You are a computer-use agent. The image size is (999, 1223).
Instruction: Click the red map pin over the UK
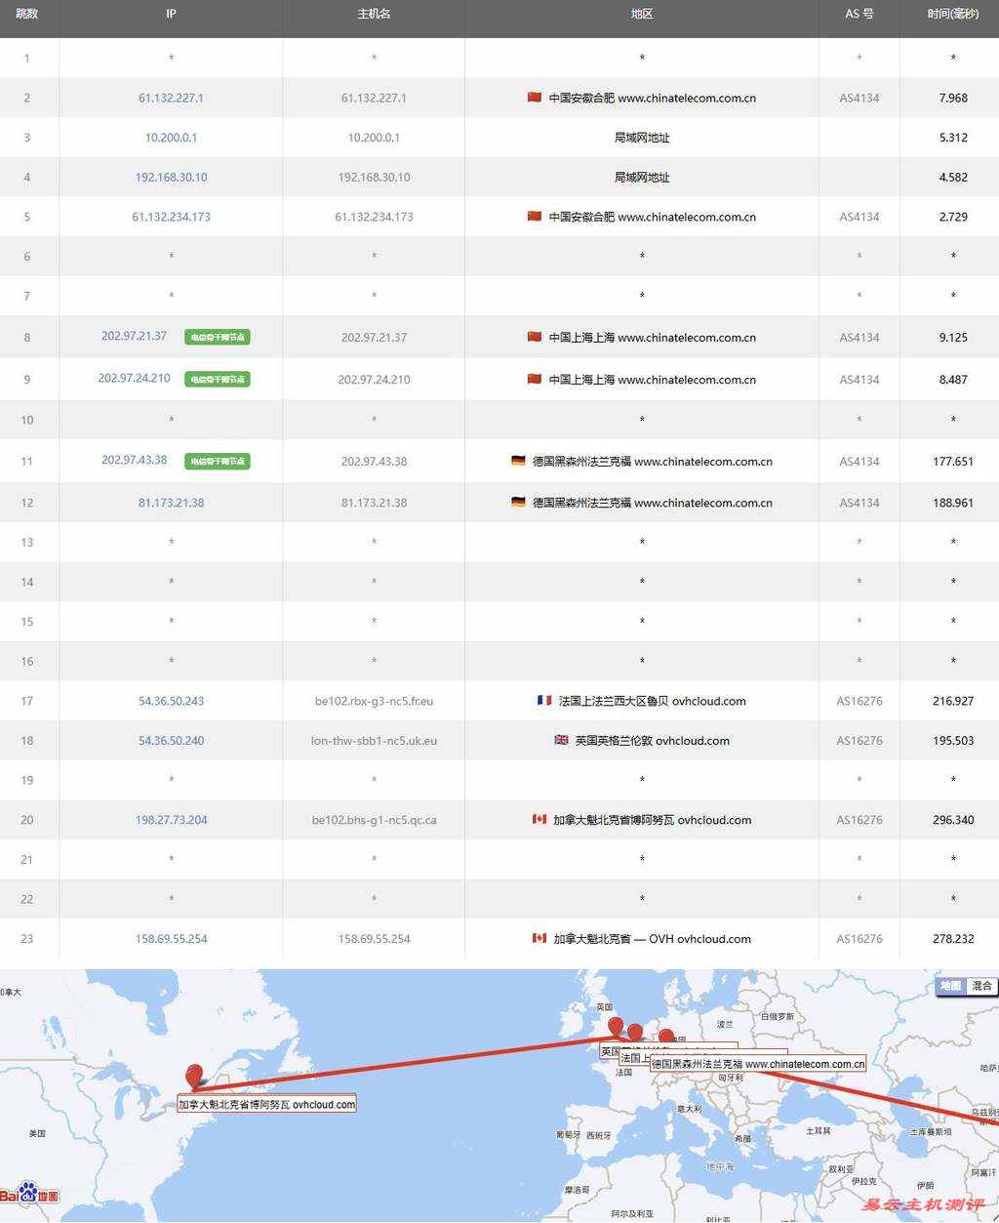pyautogui.click(x=616, y=1027)
